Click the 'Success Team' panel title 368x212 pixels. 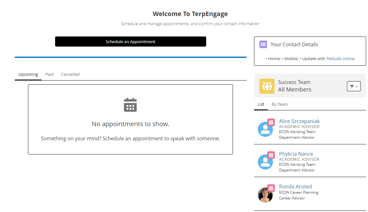click(294, 82)
